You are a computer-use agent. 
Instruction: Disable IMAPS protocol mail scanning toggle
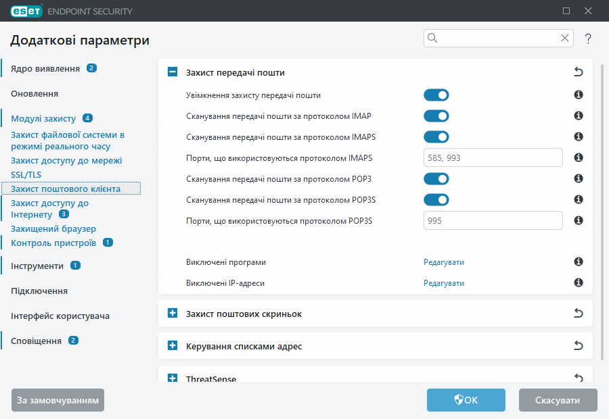tap(436, 137)
